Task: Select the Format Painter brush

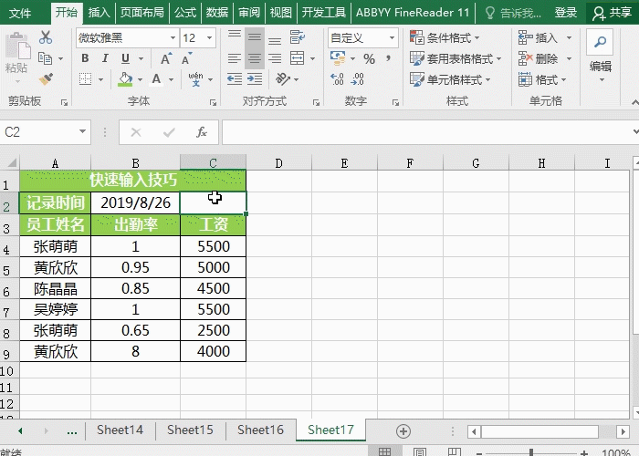Action: tap(46, 78)
